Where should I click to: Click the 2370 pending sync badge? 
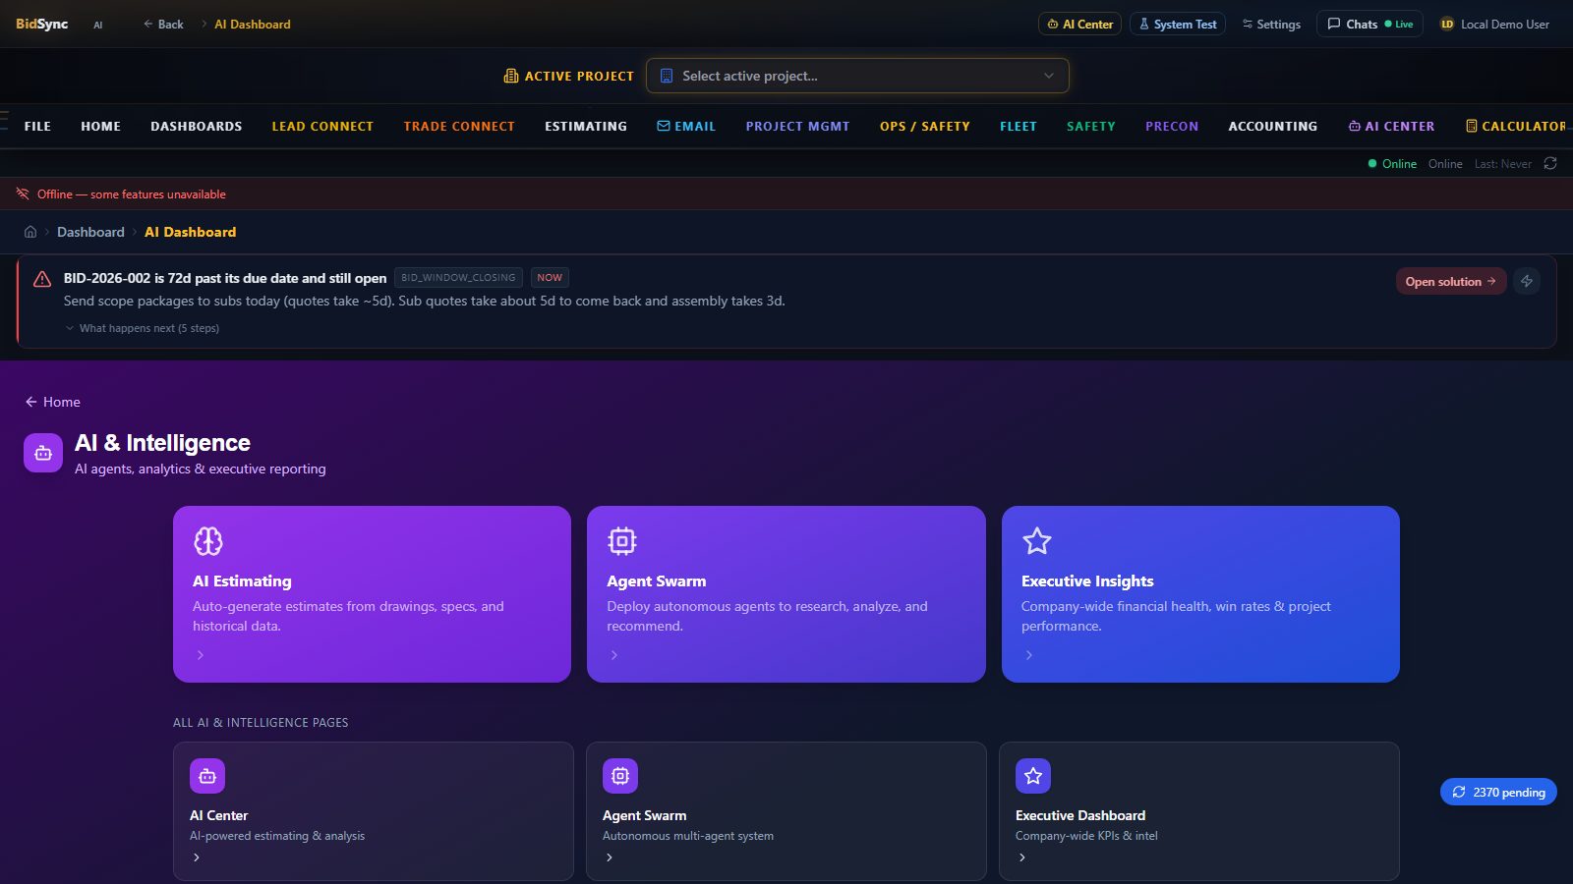tap(1498, 792)
